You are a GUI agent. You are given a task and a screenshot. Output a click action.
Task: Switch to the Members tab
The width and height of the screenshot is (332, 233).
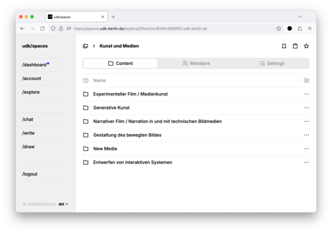pos(196,63)
